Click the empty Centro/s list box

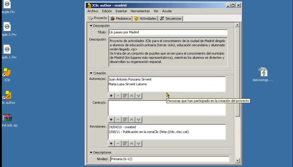coord(167,108)
